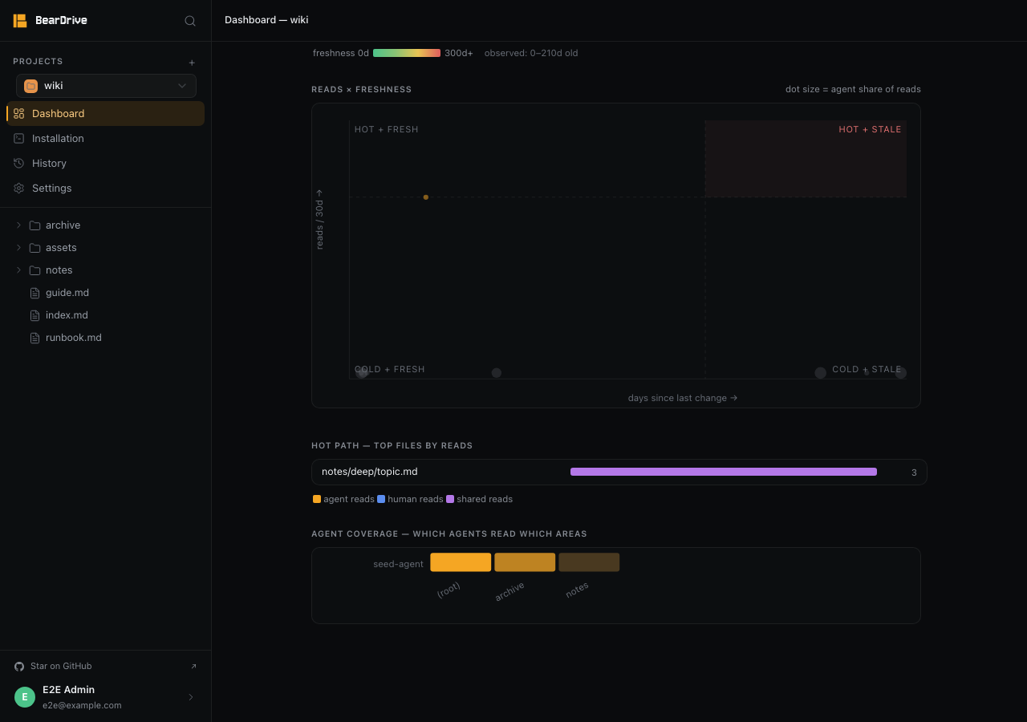Click the e2e@example.com email text
Screen dimensions: 1027x722
[82, 706]
